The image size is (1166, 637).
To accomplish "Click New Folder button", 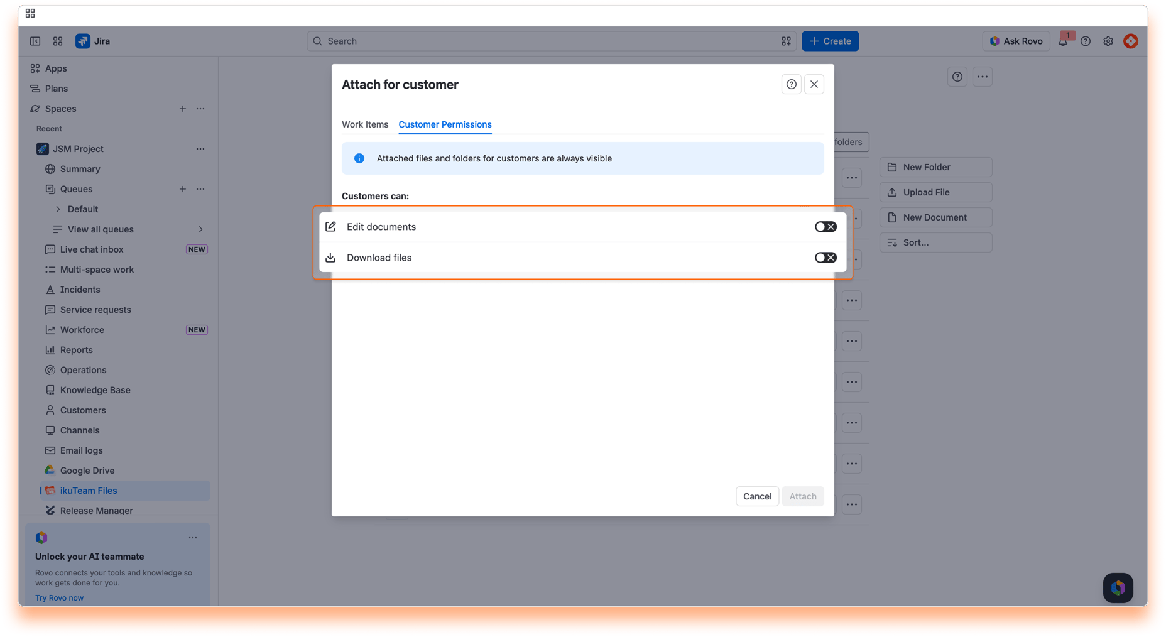I will pos(935,167).
